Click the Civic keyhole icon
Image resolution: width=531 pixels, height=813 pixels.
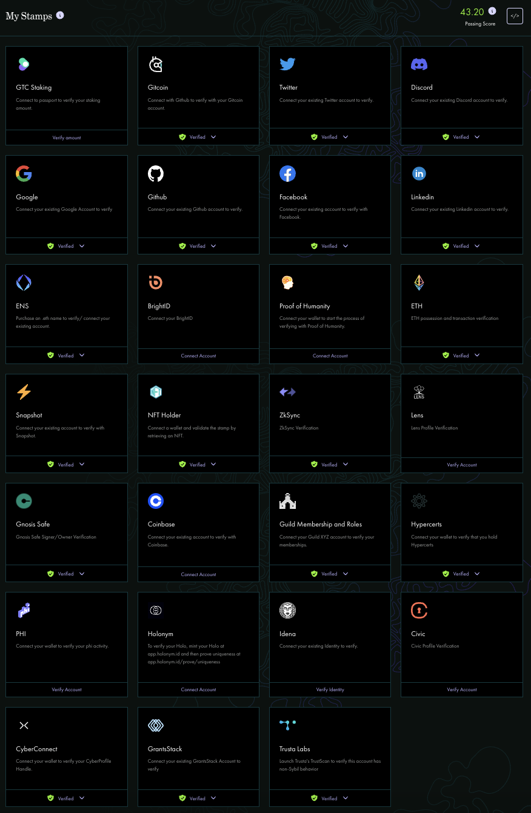pyautogui.click(x=419, y=611)
